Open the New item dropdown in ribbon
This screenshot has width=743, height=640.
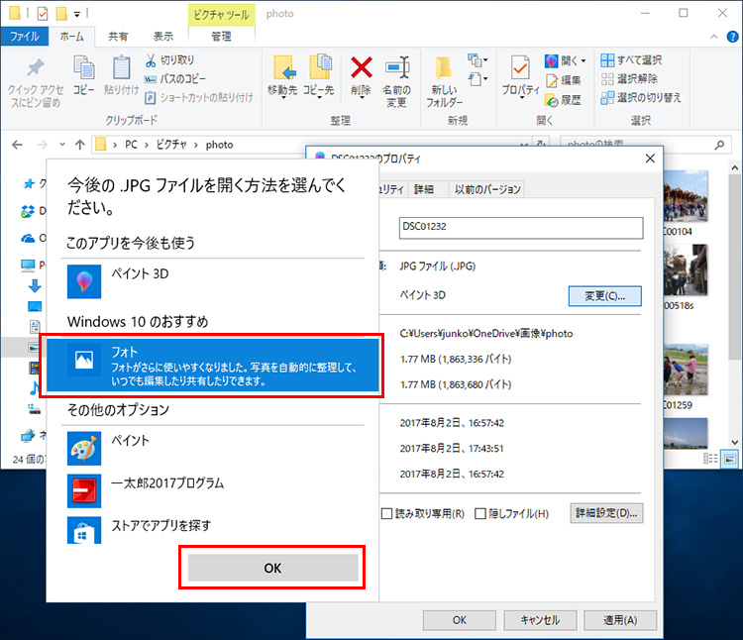coord(478,60)
